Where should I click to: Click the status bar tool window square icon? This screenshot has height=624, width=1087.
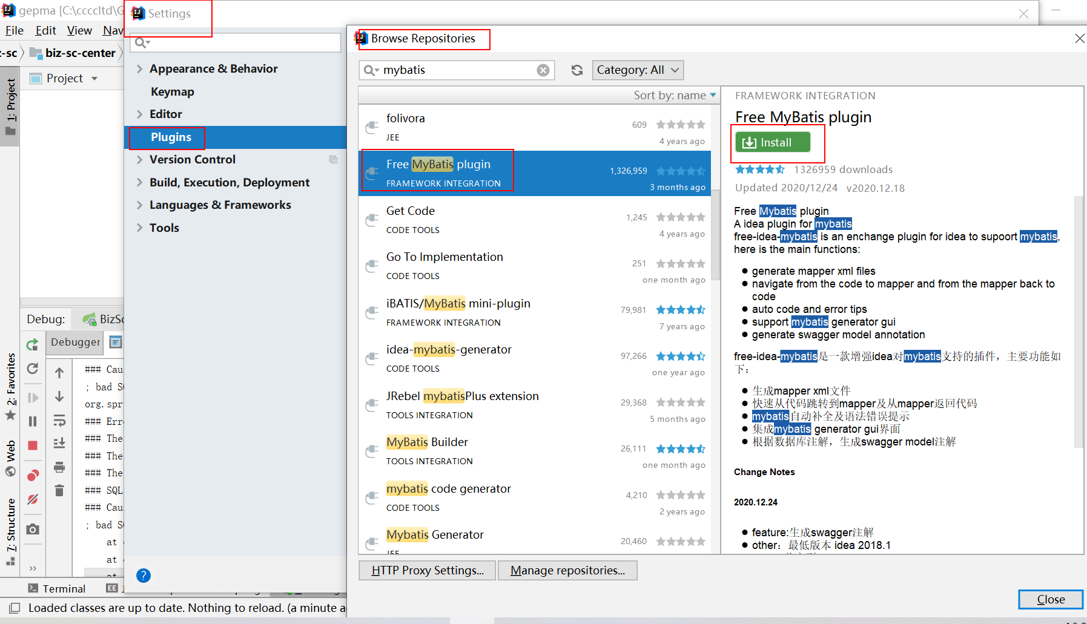click(x=15, y=608)
